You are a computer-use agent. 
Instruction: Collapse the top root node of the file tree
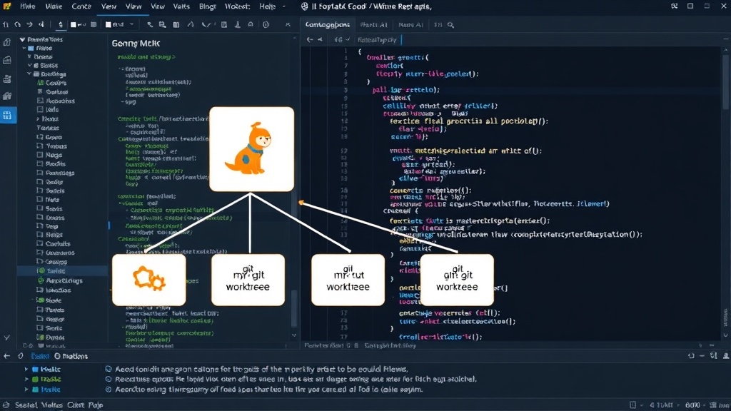click(22, 40)
